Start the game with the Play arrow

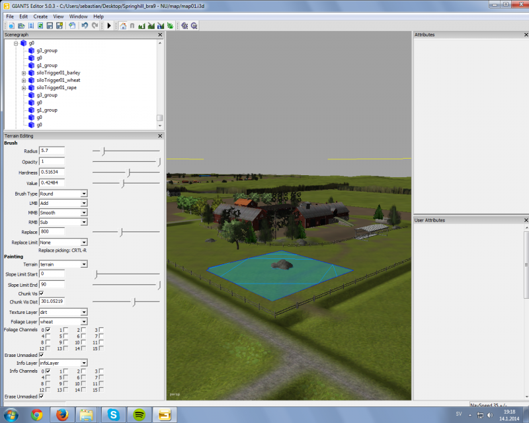109,26
